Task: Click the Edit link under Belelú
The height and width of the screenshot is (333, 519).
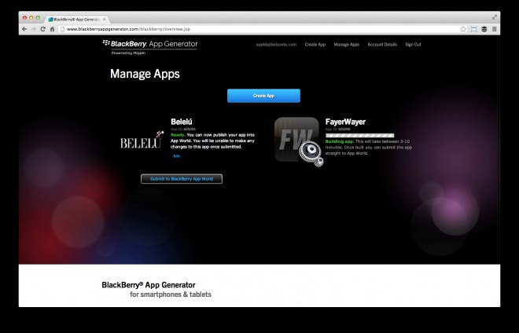Action: tap(177, 156)
